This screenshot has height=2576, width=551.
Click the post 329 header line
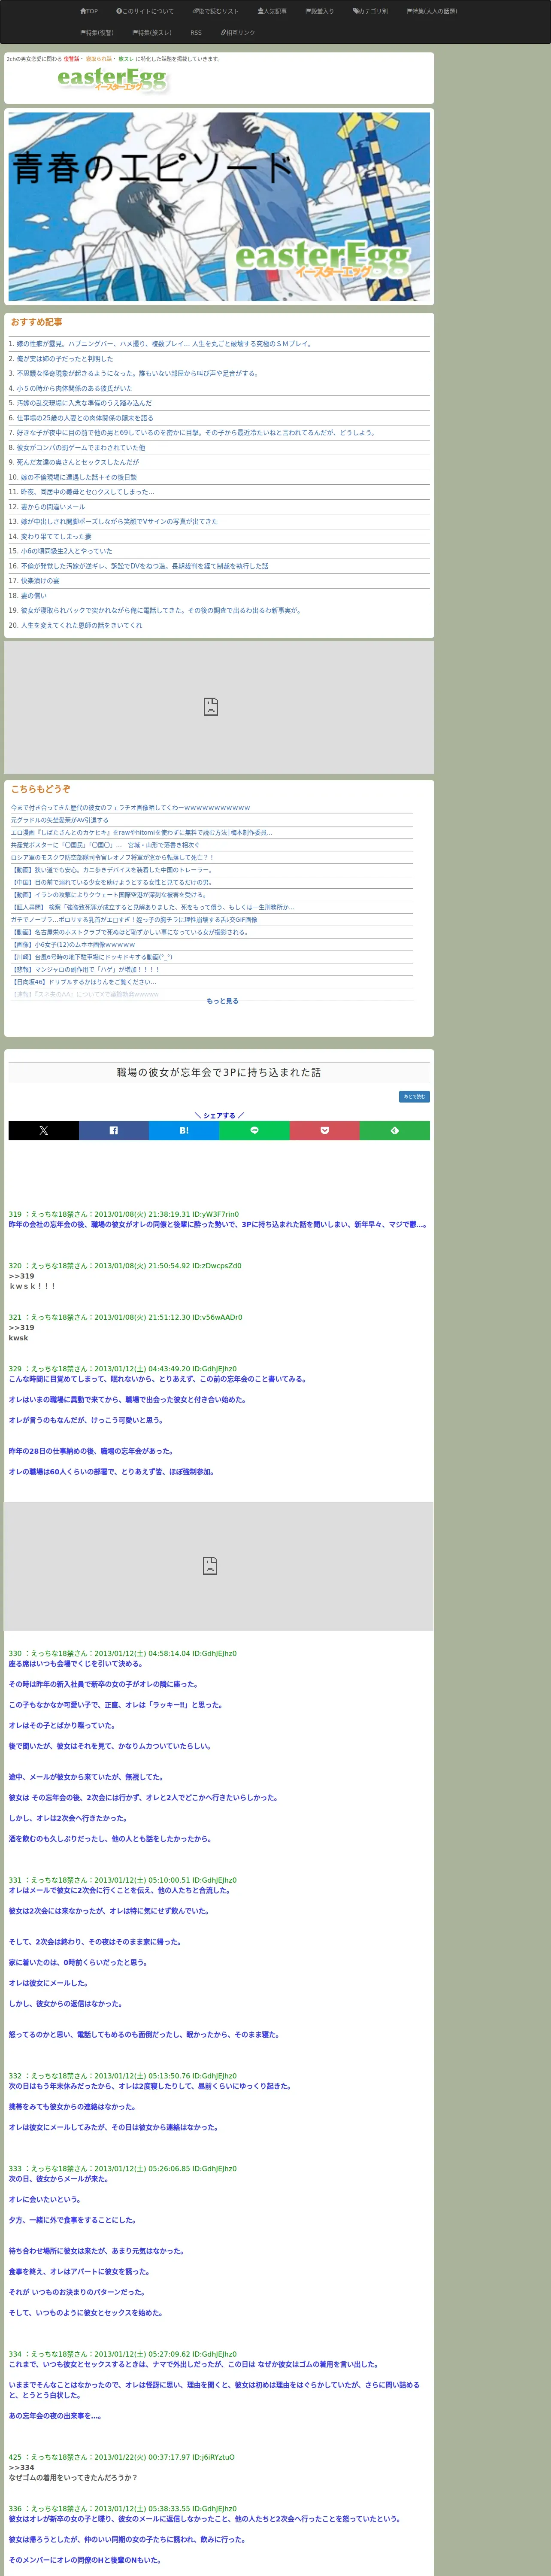123,1369
